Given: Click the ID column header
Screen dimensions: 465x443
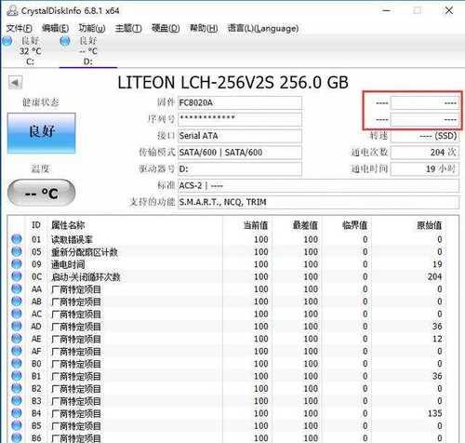Looking at the screenshot, I should (36, 225).
